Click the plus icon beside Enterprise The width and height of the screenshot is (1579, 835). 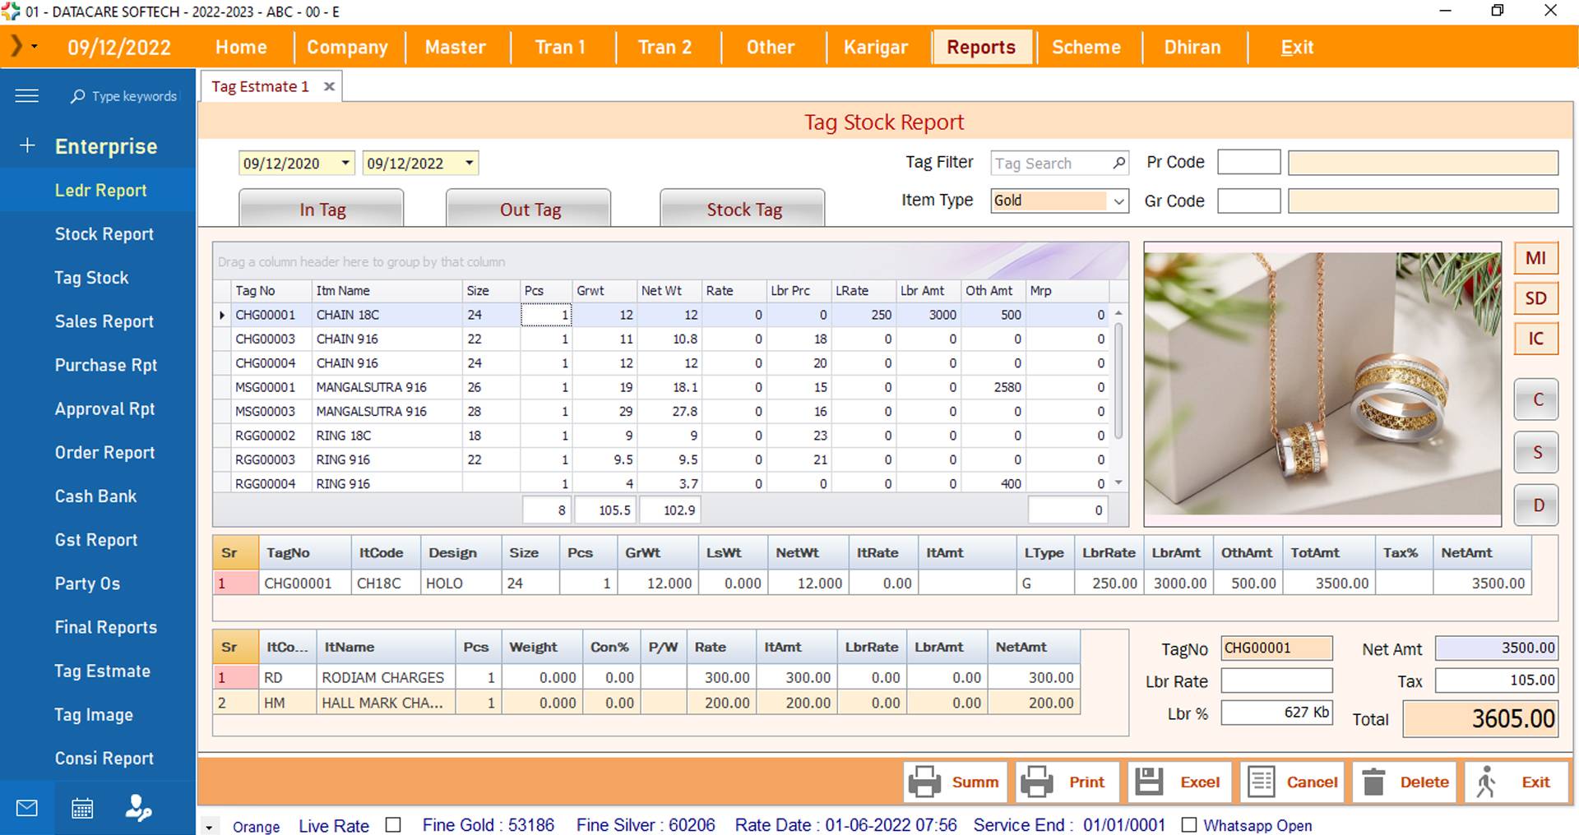pyautogui.click(x=27, y=145)
